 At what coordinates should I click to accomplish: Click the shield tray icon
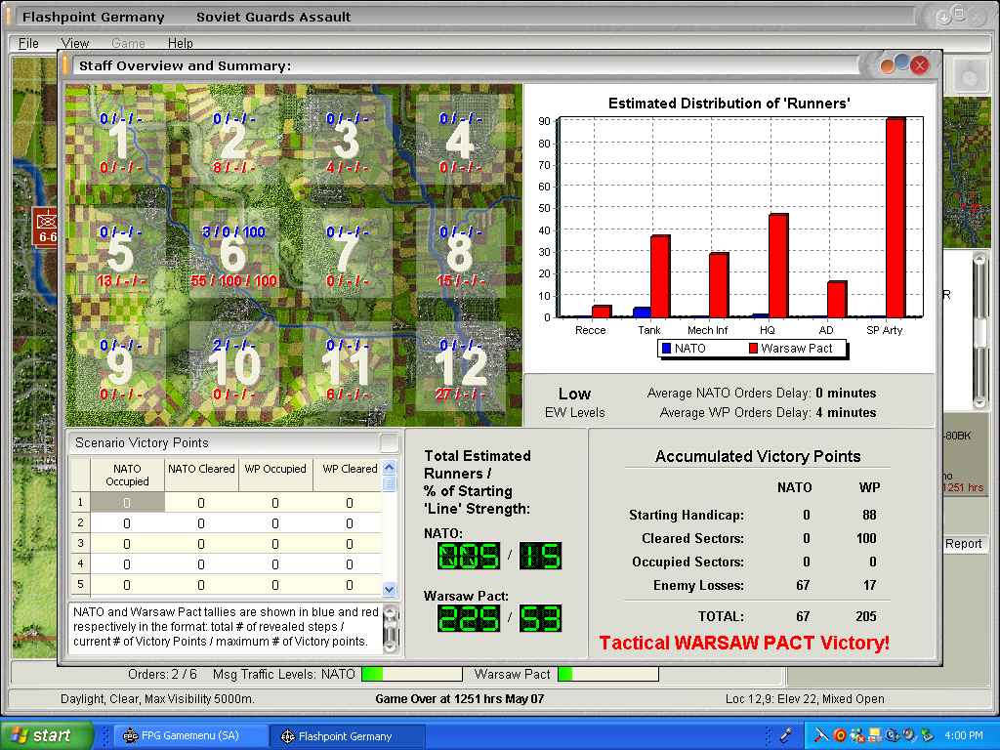(x=909, y=735)
